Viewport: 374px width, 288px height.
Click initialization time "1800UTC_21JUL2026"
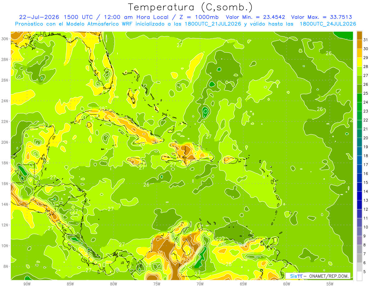pos(213,24)
